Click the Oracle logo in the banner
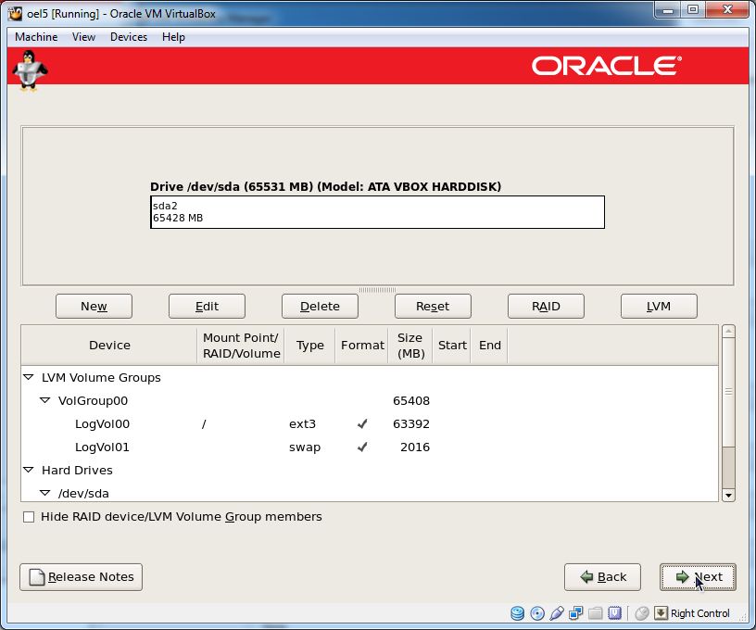 click(x=607, y=66)
